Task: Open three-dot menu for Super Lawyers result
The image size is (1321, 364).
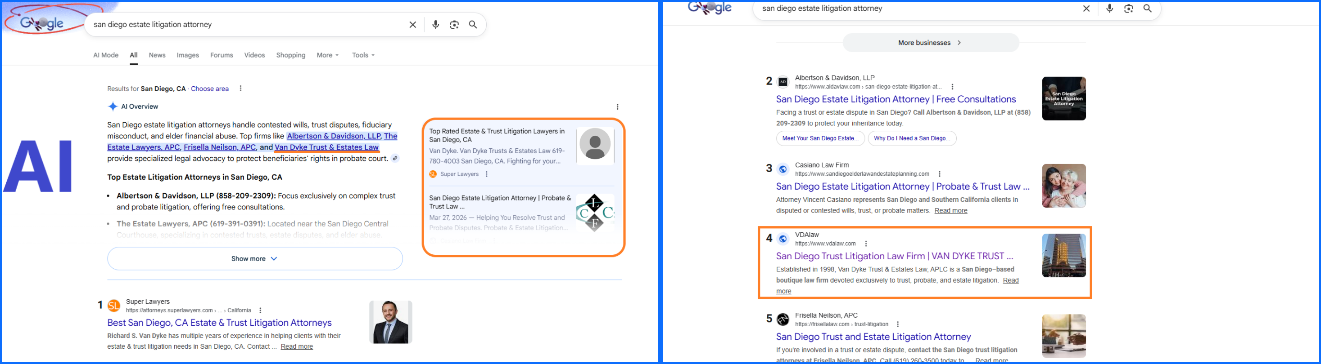Action: (261, 310)
